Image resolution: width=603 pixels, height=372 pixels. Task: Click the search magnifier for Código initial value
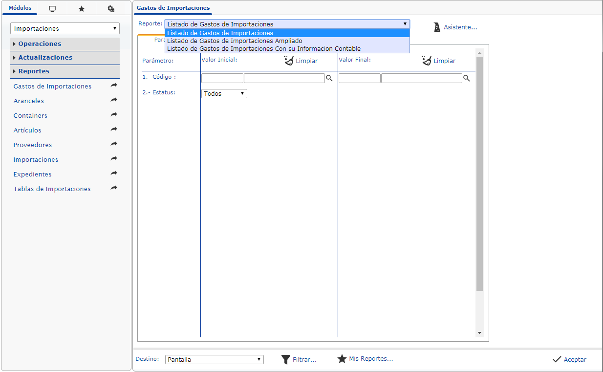tap(329, 78)
